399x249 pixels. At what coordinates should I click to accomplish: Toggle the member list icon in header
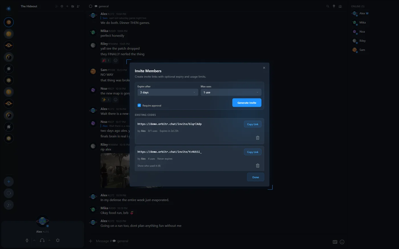coord(340,6)
